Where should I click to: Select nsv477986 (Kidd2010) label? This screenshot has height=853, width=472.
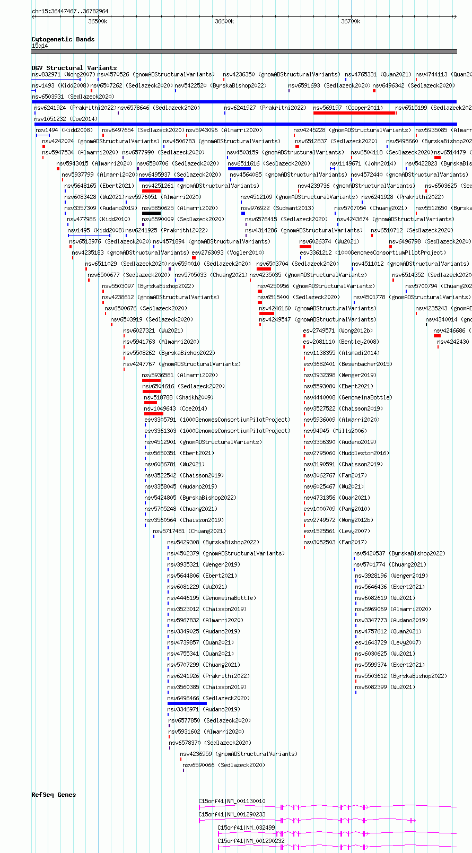click(x=98, y=219)
